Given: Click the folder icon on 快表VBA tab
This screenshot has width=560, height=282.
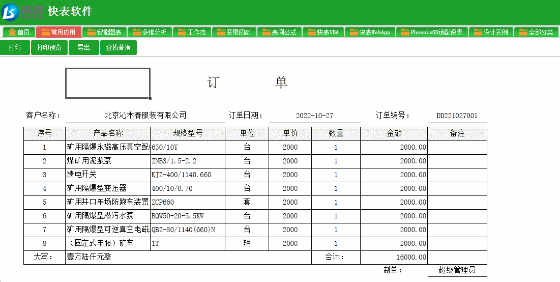Looking at the screenshot, I should 312,32.
